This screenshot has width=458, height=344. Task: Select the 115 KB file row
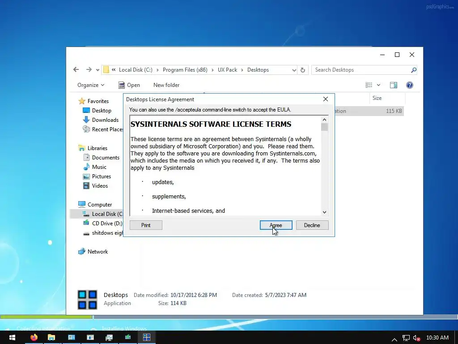pyautogui.click(x=369, y=111)
